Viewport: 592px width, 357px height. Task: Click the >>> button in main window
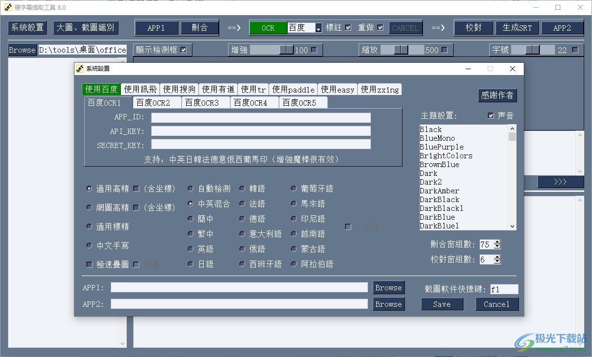560,182
